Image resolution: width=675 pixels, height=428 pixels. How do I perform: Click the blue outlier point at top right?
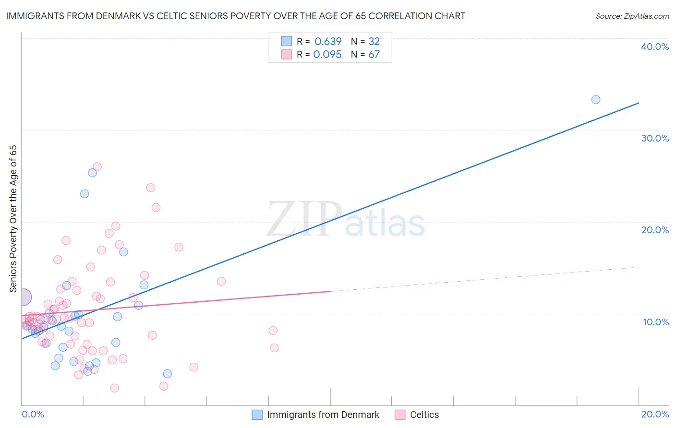(596, 100)
